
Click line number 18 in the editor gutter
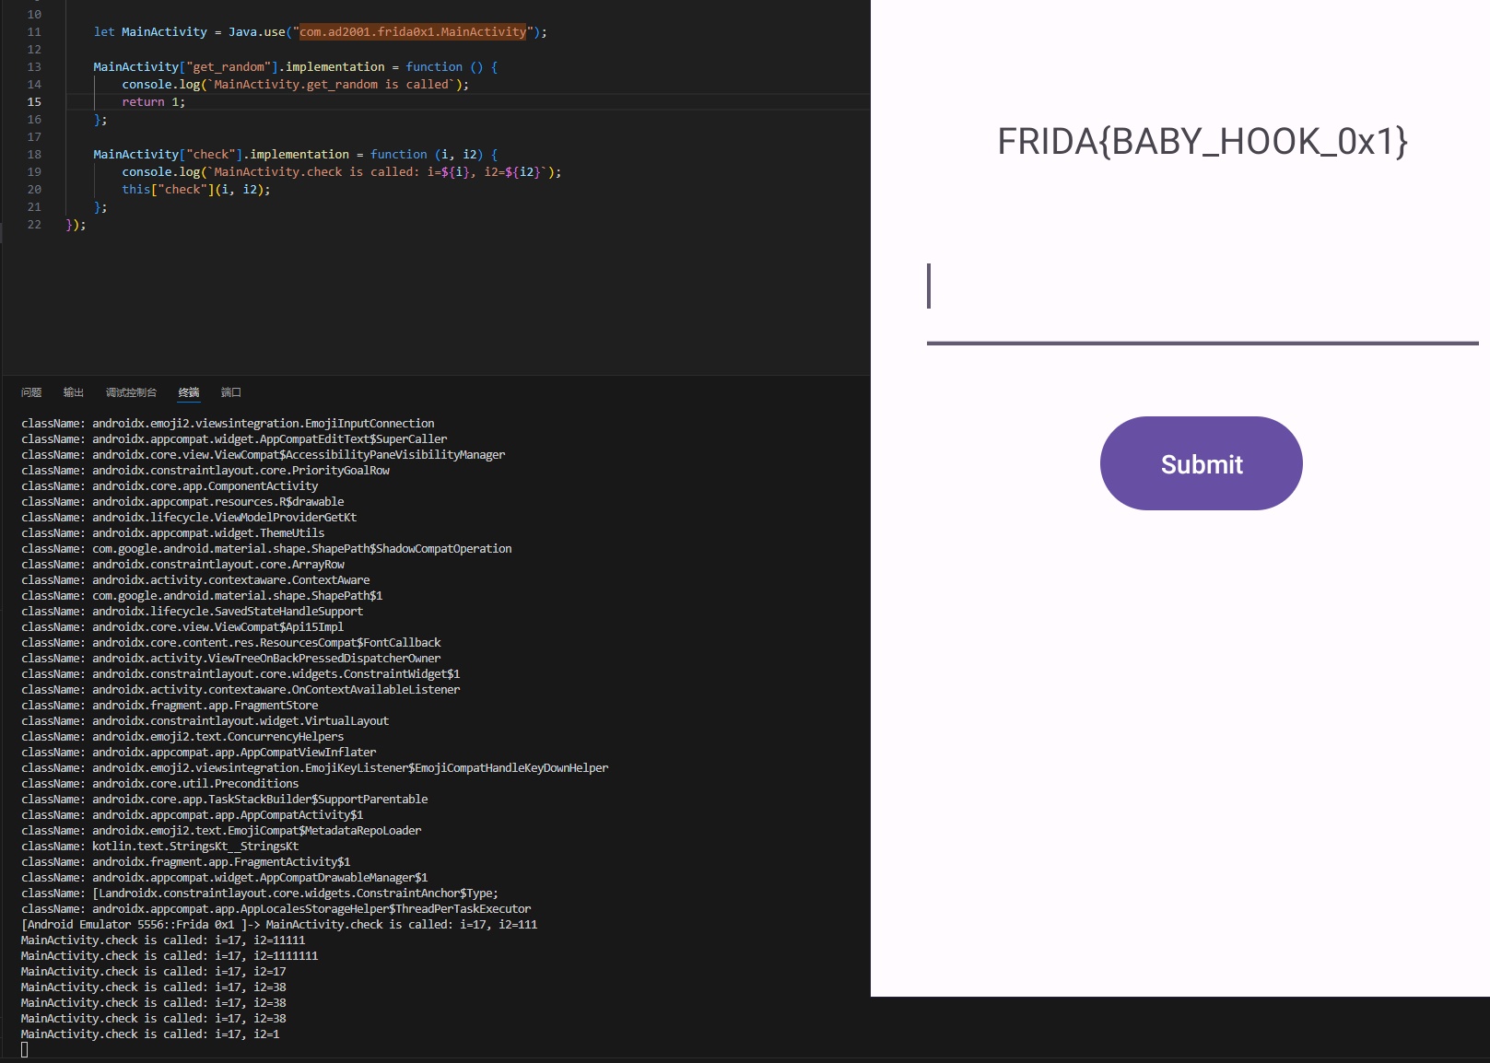34,155
